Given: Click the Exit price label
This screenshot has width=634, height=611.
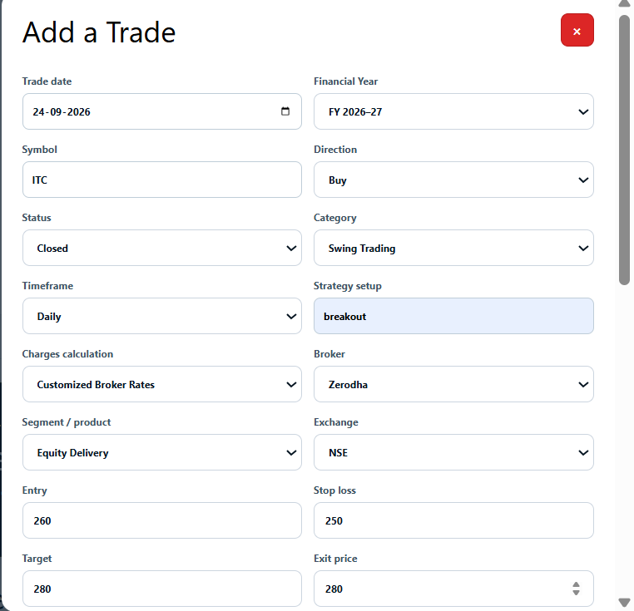Looking at the screenshot, I should pyautogui.click(x=335, y=559).
